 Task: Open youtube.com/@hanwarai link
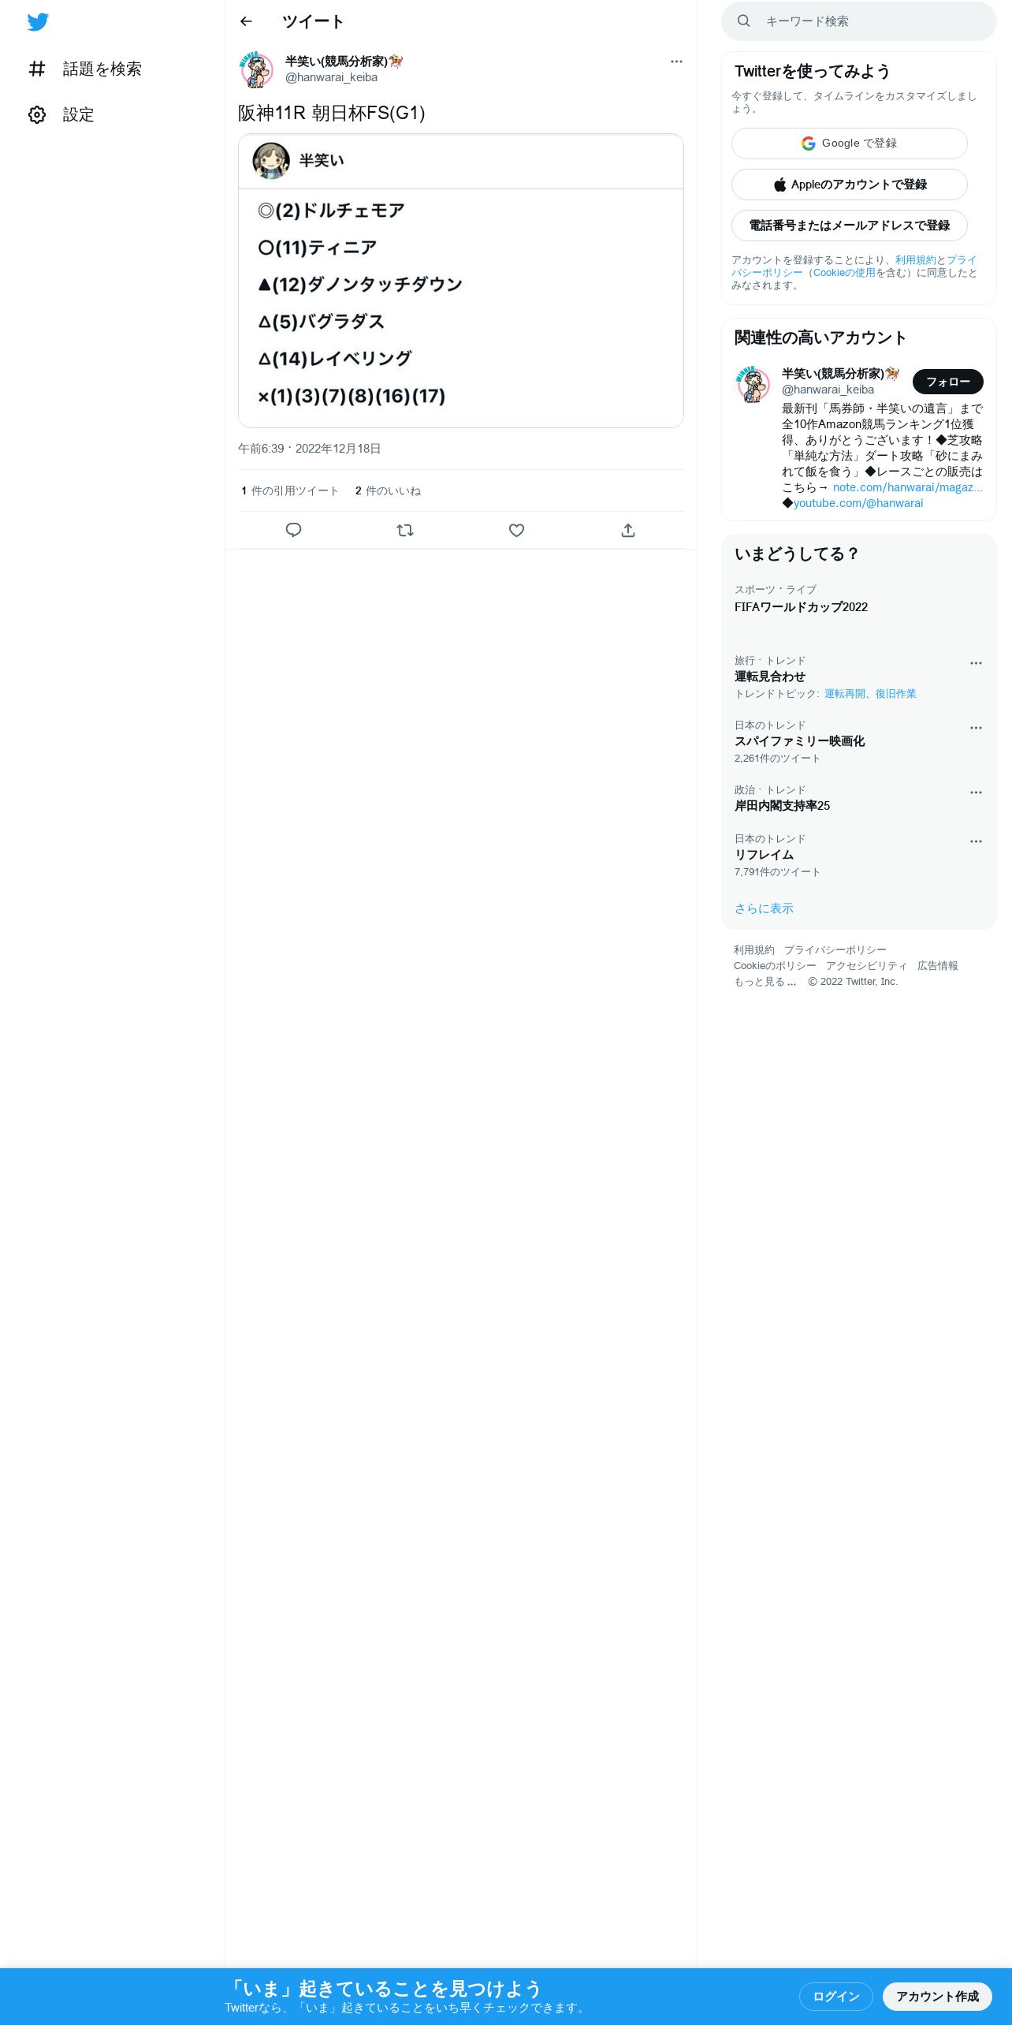858,503
